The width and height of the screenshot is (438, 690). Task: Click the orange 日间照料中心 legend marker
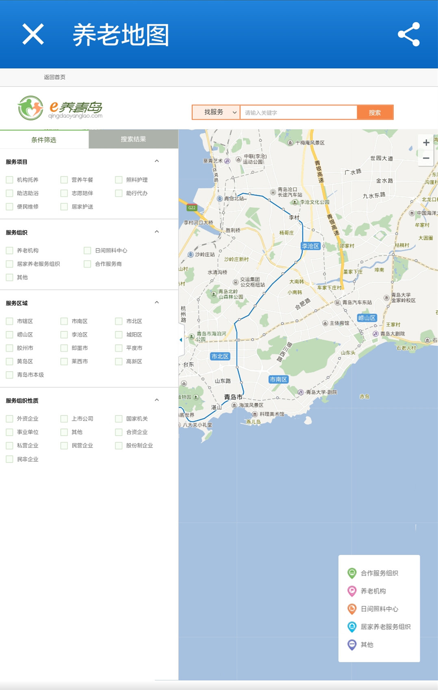pyautogui.click(x=352, y=609)
